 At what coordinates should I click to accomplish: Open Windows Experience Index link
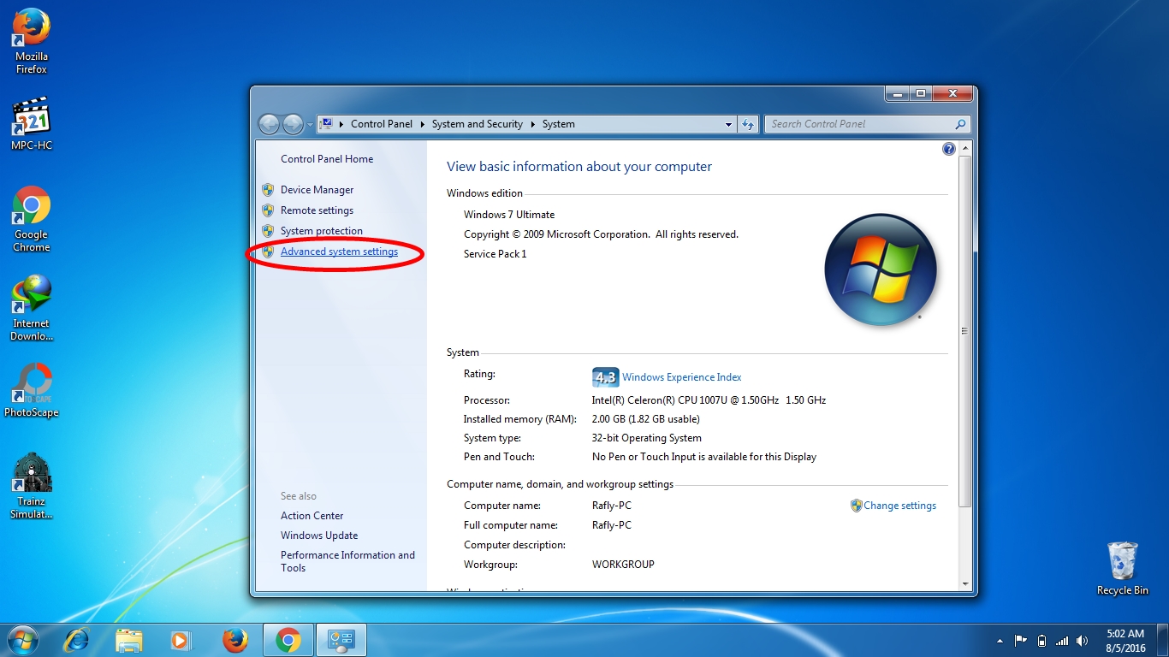tap(681, 377)
